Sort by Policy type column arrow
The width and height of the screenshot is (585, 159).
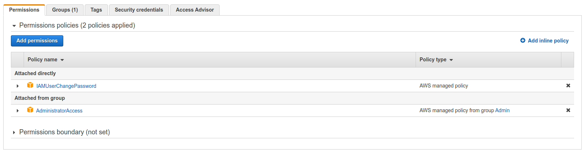click(x=451, y=60)
